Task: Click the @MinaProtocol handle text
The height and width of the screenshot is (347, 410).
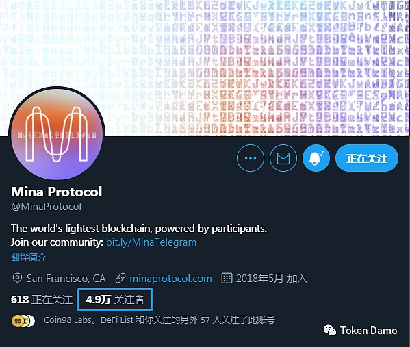Action: (x=47, y=207)
